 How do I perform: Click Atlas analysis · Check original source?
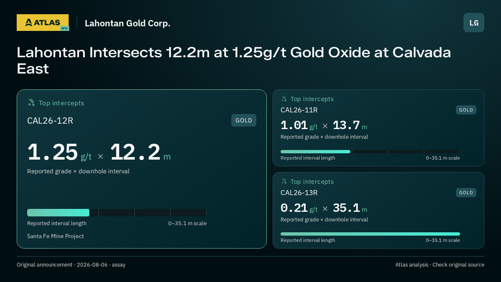click(440, 264)
